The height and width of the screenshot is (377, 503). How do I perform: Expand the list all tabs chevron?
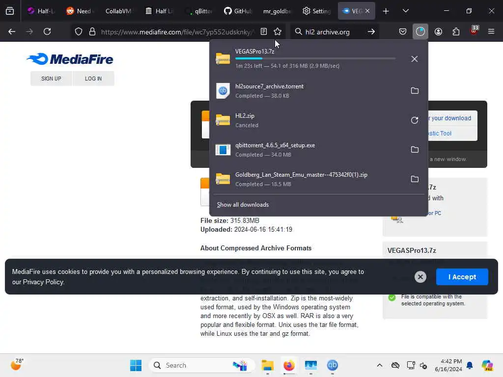(405, 11)
